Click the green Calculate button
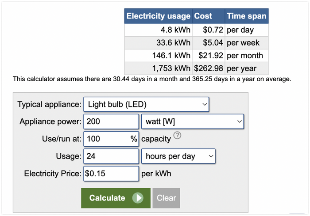The height and width of the screenshot is (216, 310). tap(116, 198)
